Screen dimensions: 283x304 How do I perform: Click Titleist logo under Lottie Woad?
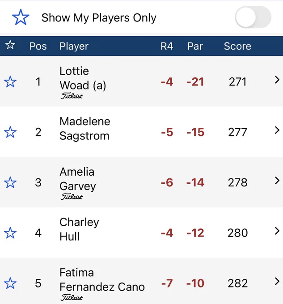point(72,96)
